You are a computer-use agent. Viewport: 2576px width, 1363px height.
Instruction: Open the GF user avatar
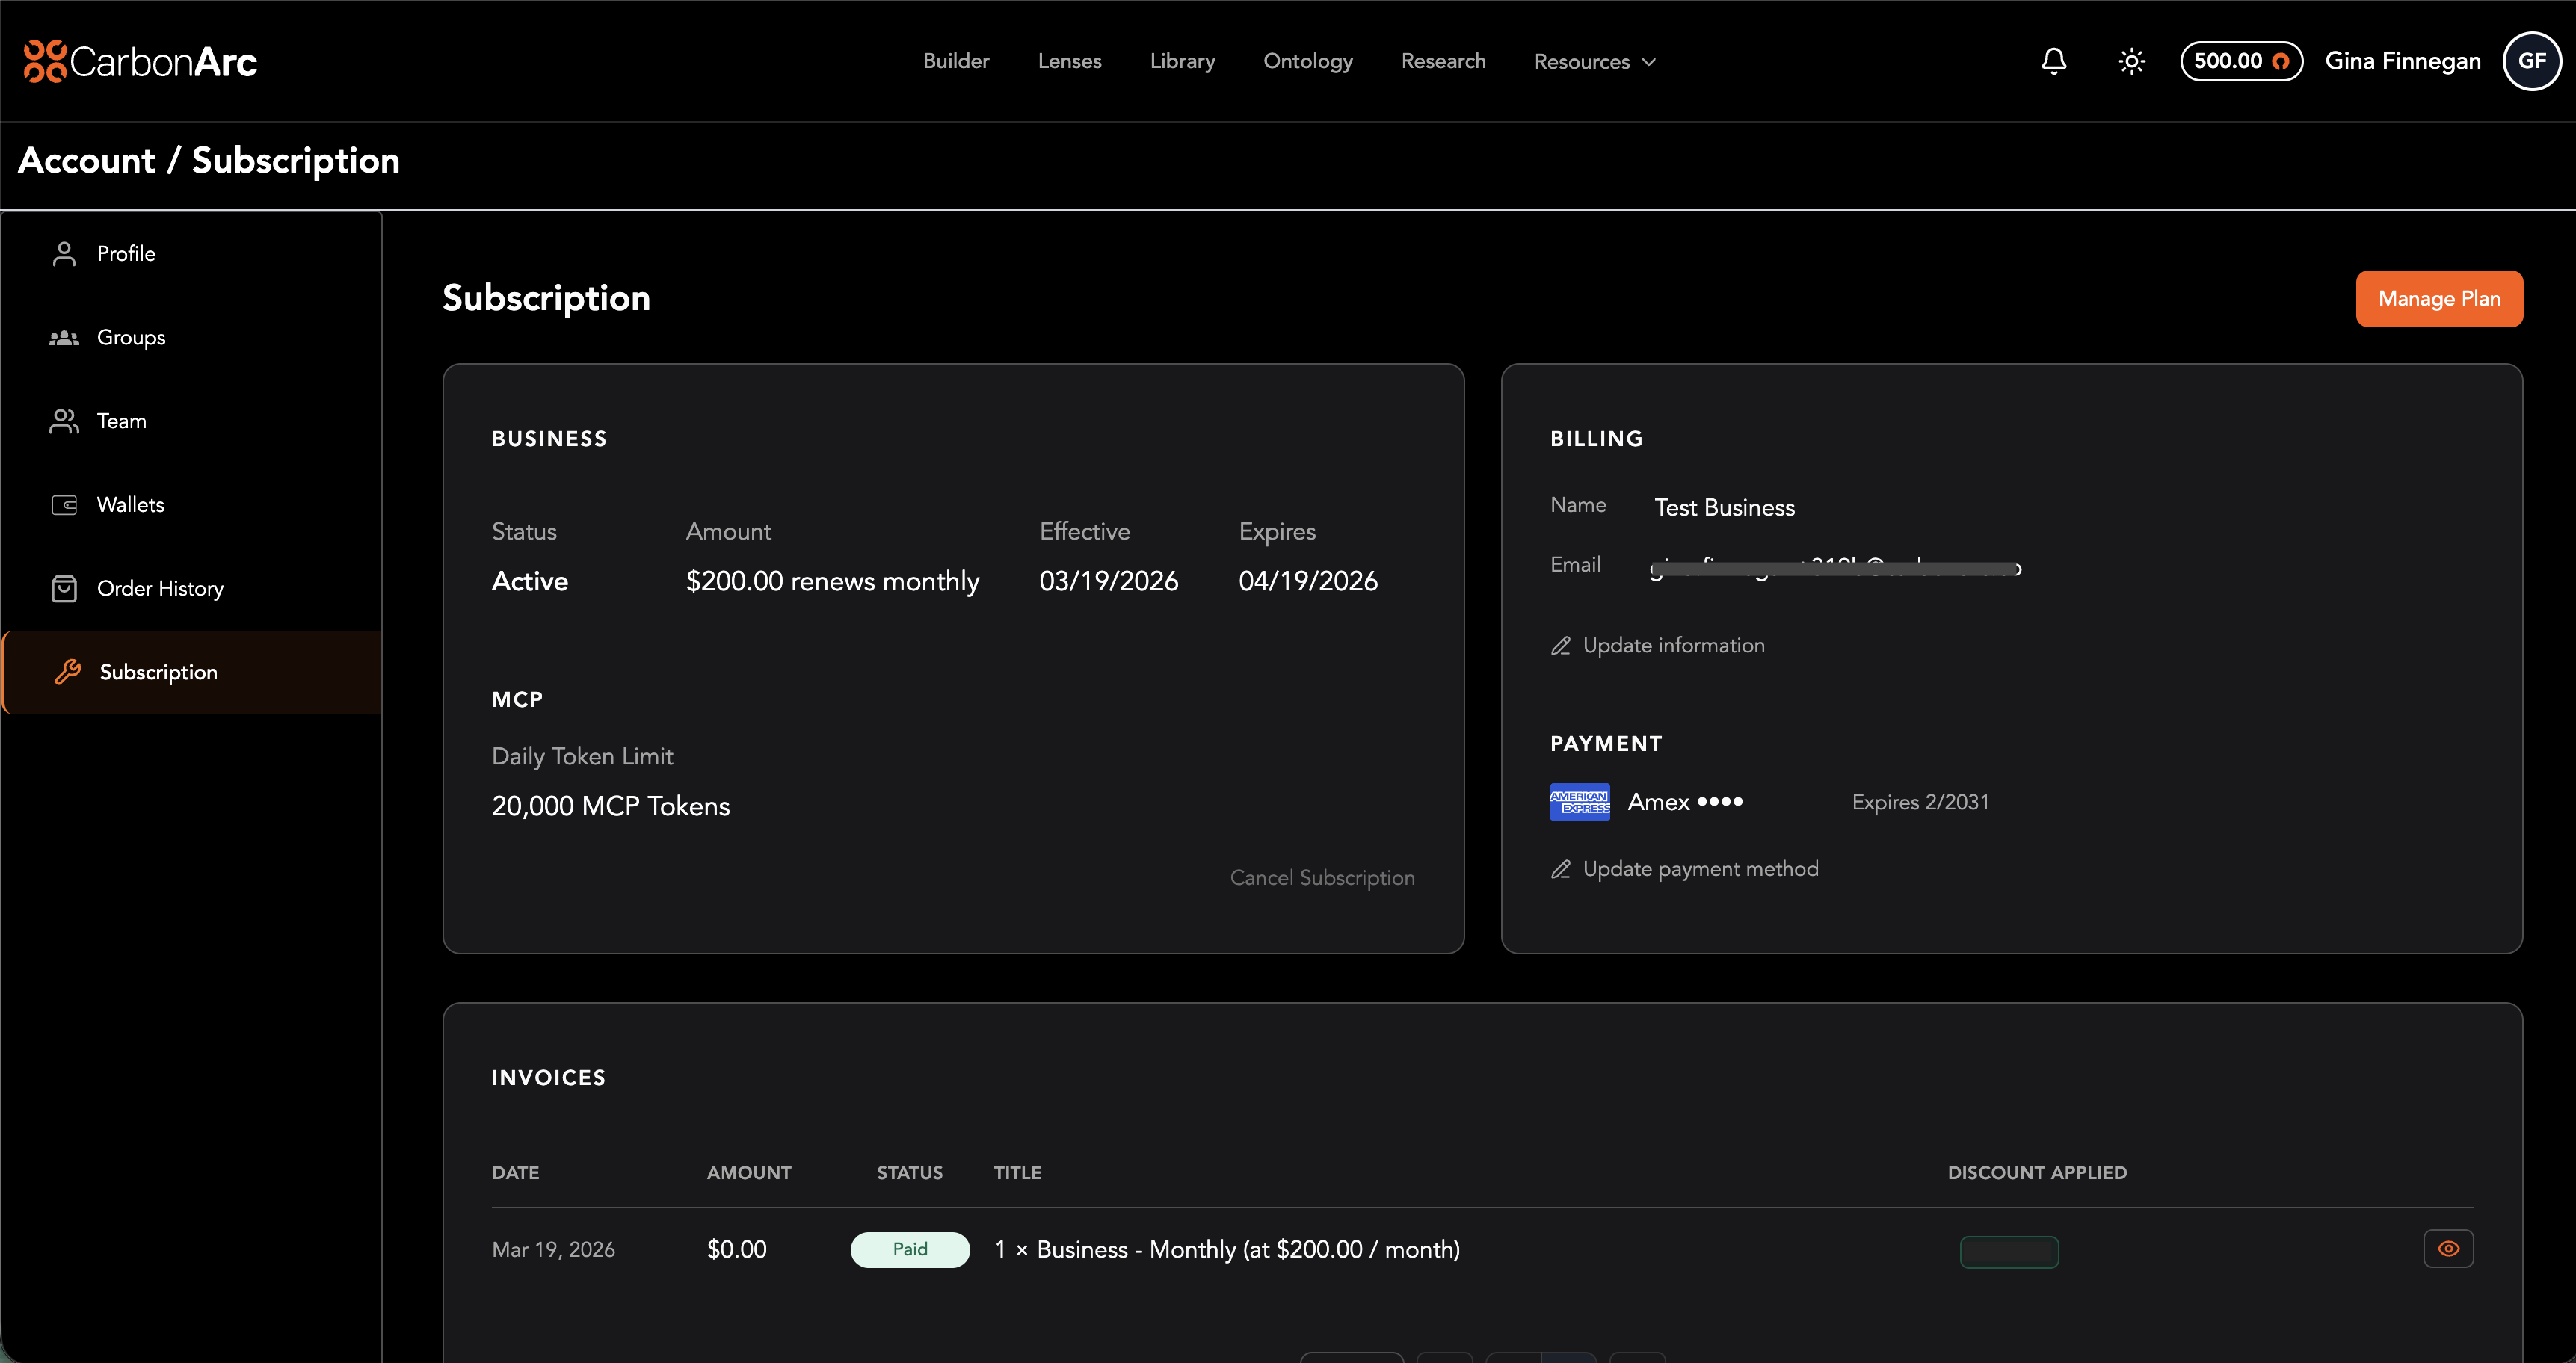[x=2531, y=61]
